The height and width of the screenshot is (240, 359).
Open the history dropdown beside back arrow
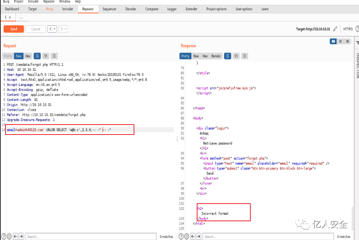[55, 29]
